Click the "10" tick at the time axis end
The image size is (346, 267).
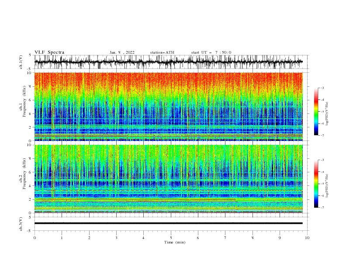point(307,238)
